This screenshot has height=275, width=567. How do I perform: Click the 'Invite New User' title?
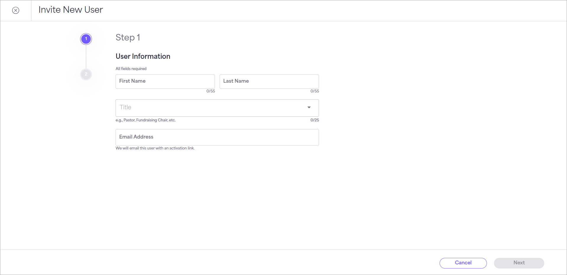(71, 10)
